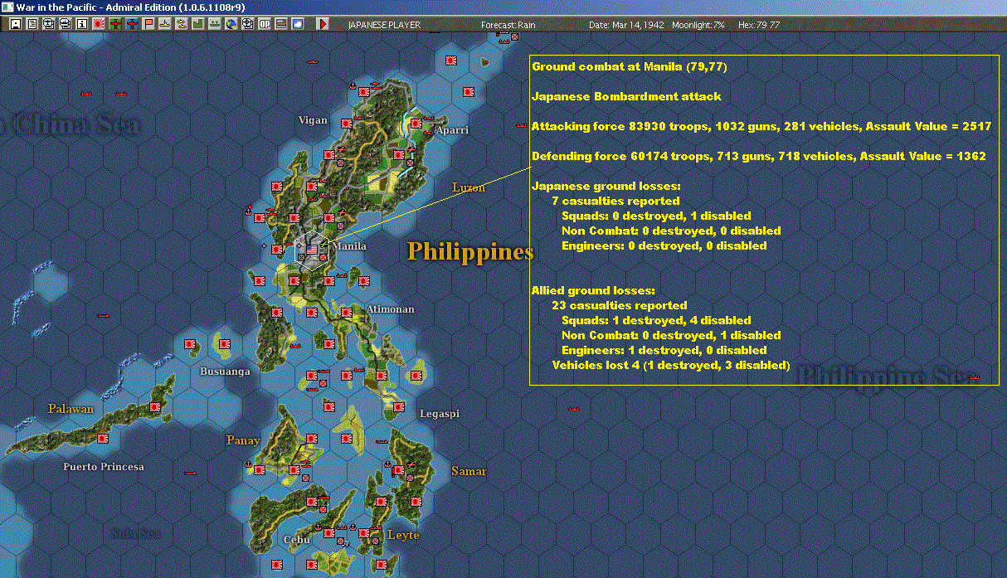Screen dimensions: 1007x578
Task: Select the US flag marker at Manila
Action: [312, 248]
